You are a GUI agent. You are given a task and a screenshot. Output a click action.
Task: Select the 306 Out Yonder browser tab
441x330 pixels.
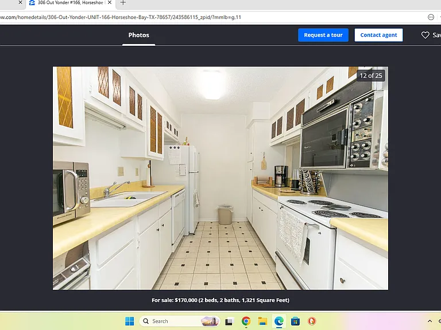click(70, 3)
